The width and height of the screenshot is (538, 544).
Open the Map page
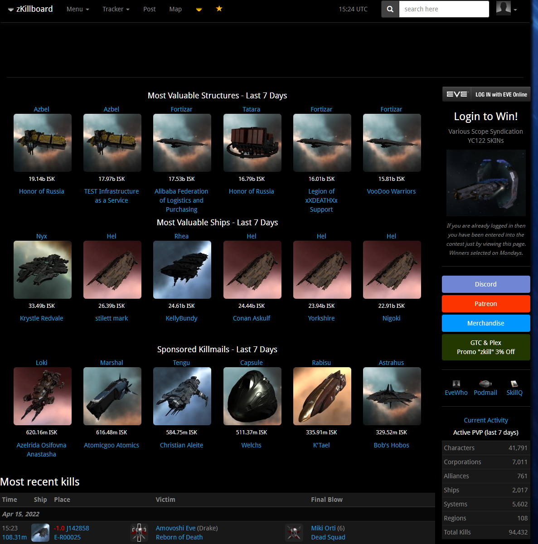tap(175, 9)
